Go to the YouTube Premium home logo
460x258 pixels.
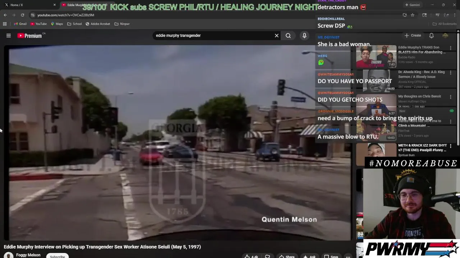tap(29, 35)
